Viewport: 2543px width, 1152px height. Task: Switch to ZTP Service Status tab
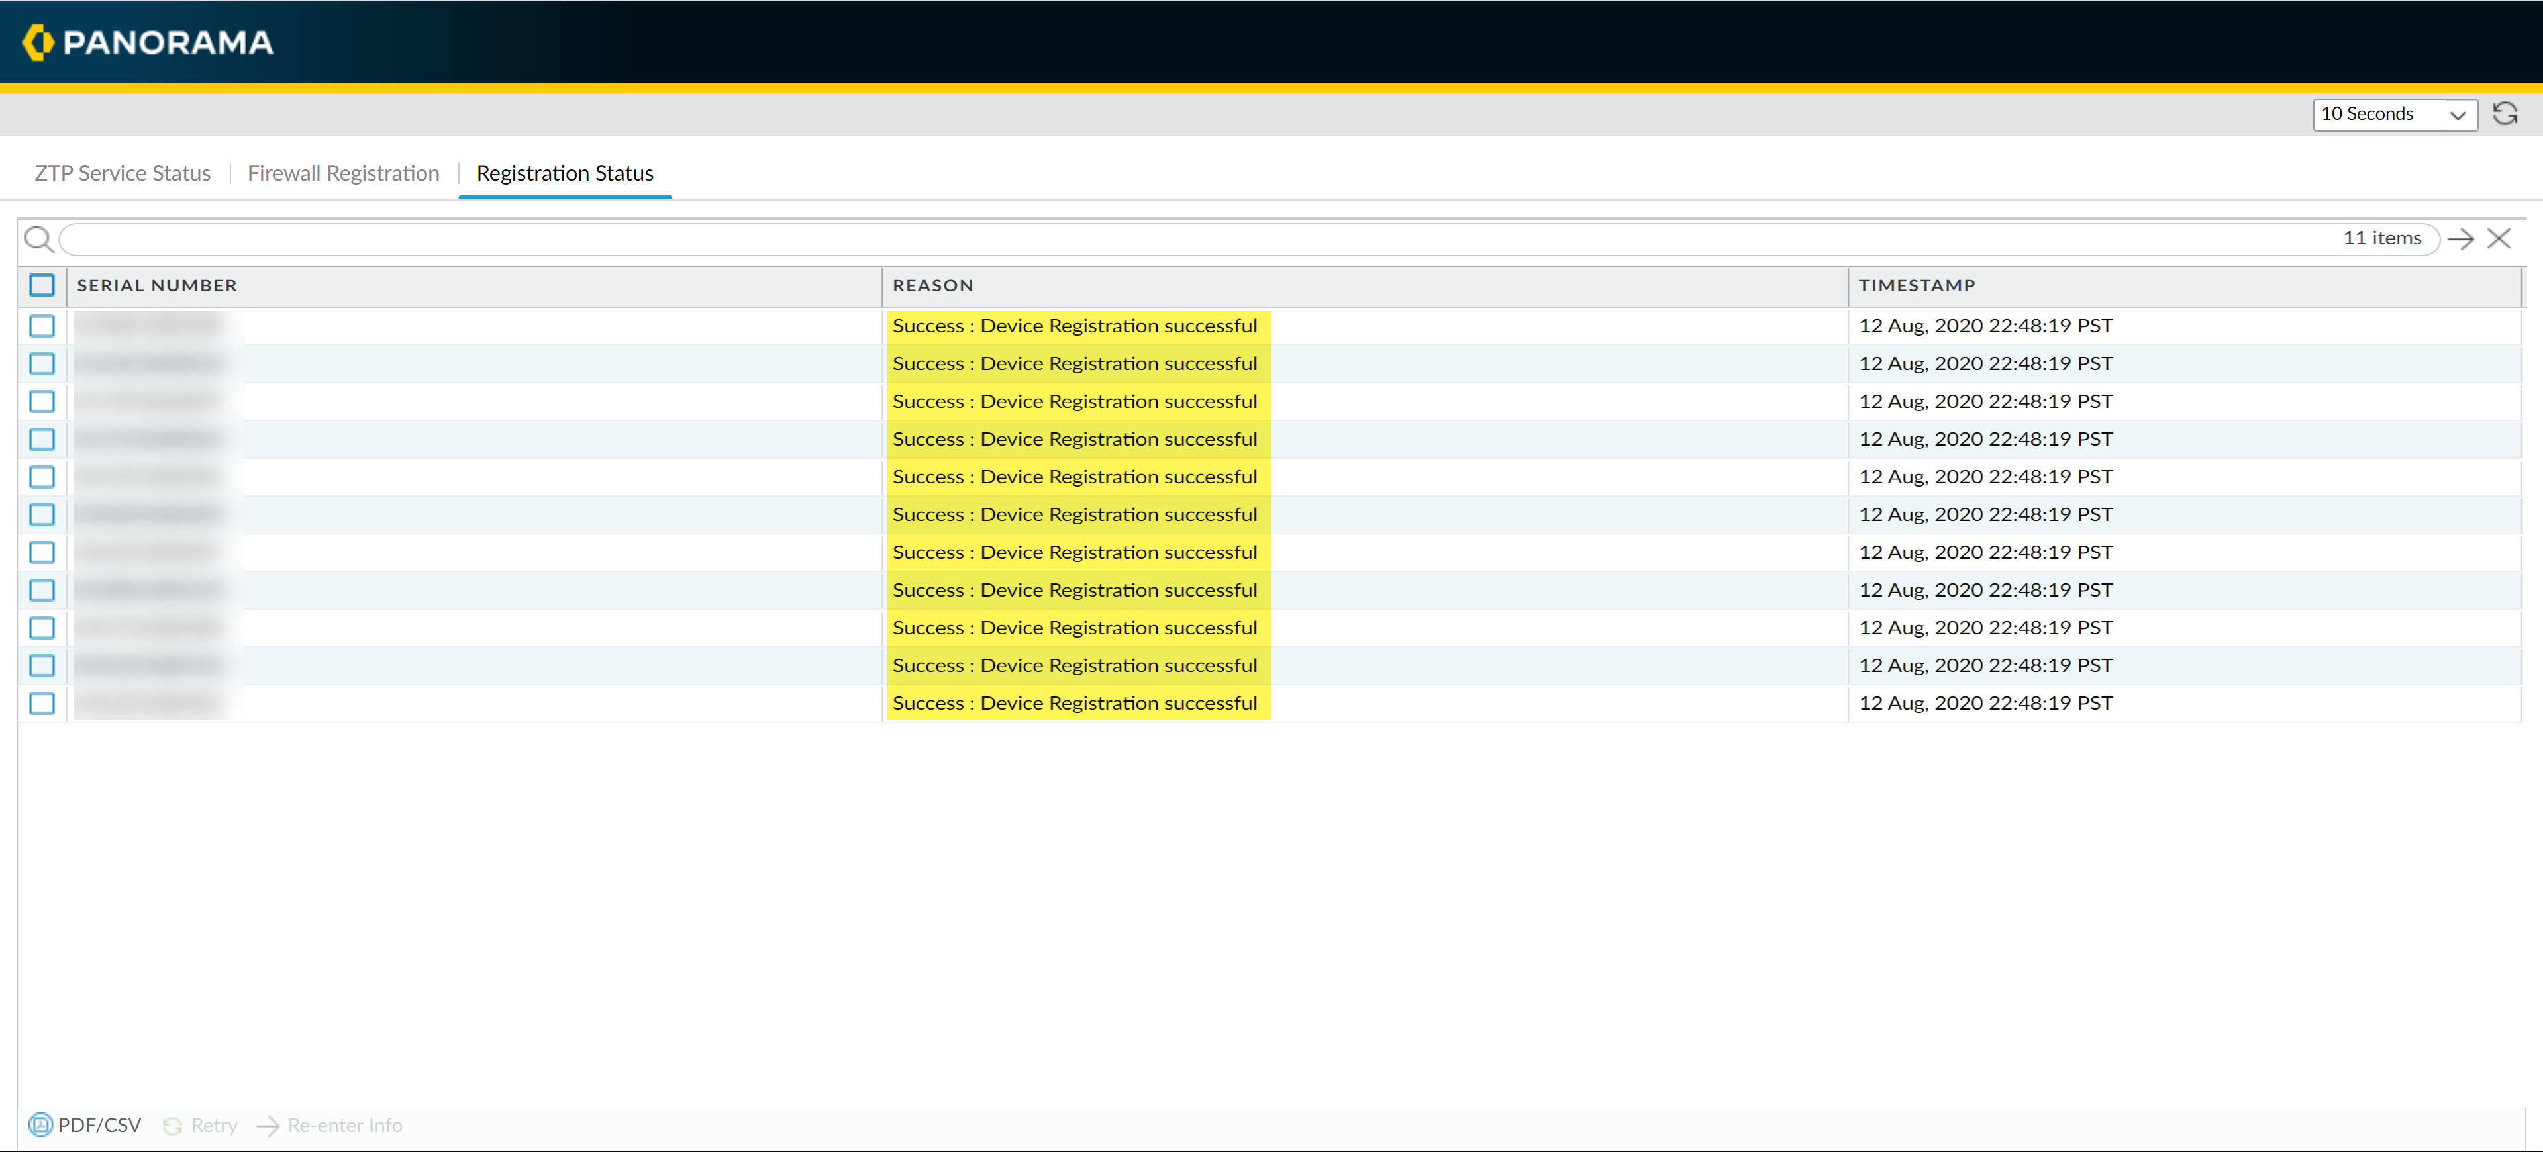click(123, 173)
